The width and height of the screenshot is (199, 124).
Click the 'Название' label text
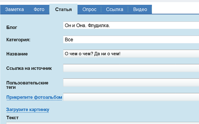click(17, 54)
